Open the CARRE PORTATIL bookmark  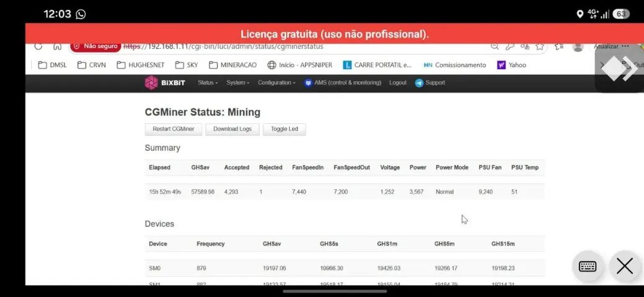[x=377, y=65]
